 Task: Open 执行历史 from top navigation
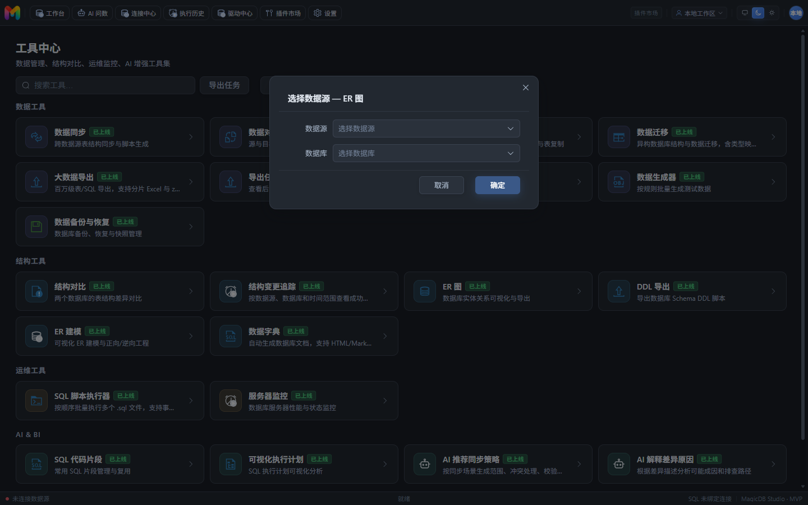pyautogui.click(x=186, y=13)
